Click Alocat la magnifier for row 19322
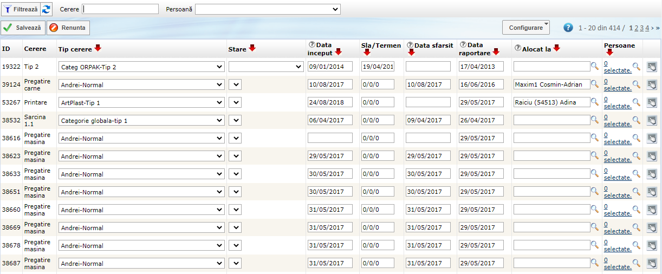This screenshot has width=662, height=274. (x=595, y=66)
